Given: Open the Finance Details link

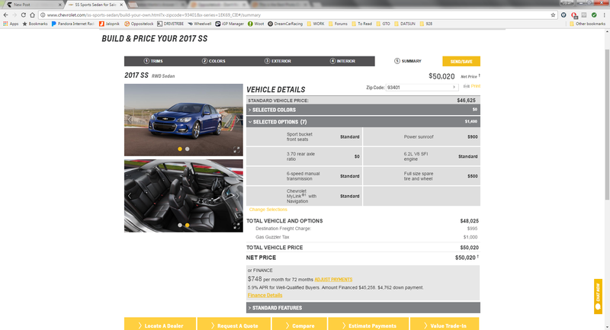Looking at the screenshot, I should (x=265, y=296).
